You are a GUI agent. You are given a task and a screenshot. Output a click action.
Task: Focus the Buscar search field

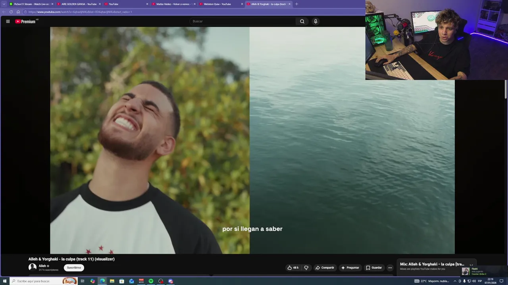[x=242, y=21]
